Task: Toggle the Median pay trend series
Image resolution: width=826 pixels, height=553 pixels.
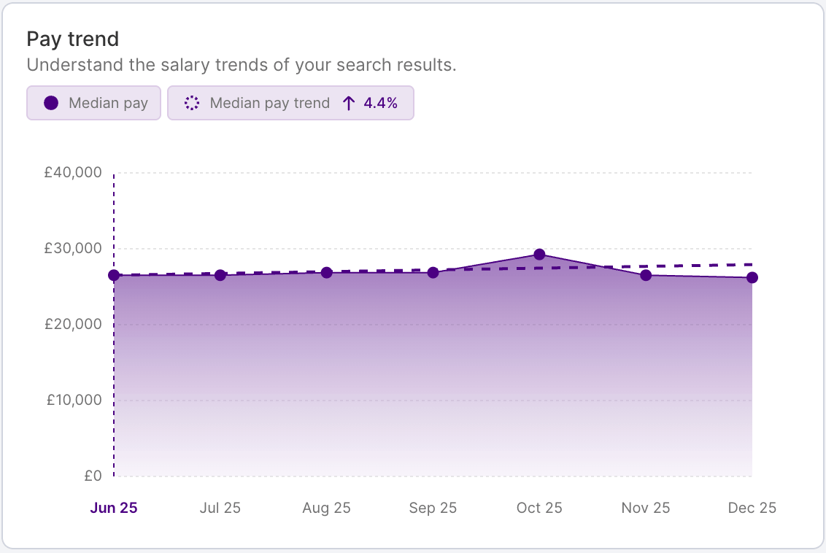Action: coord(290,103)
